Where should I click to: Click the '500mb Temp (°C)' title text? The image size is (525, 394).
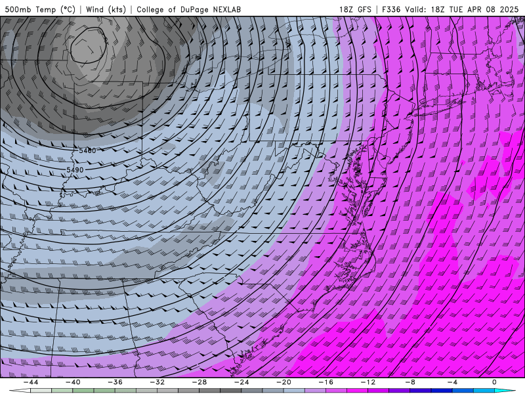[40, 9]
